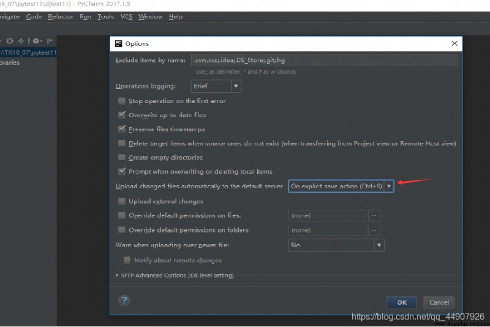The height and width of the screenshot is (327, 490).
Task: Open the upload changed files automatically dropdown
Action: [341, 186]
